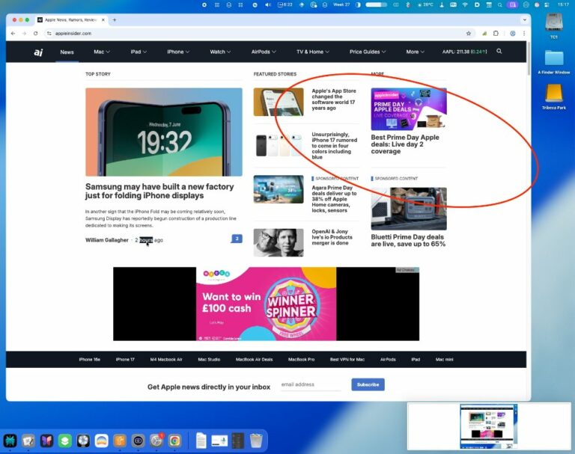
Task: Click the Aqara Prime Day deals story
Action: point(334,199)
